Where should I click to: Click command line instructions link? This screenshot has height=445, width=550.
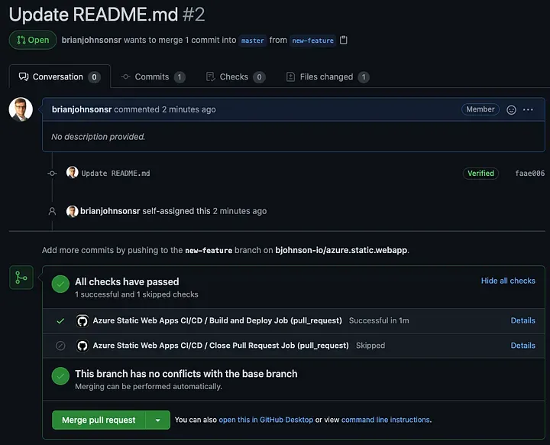pyautogui.click(x=386, y=420)
